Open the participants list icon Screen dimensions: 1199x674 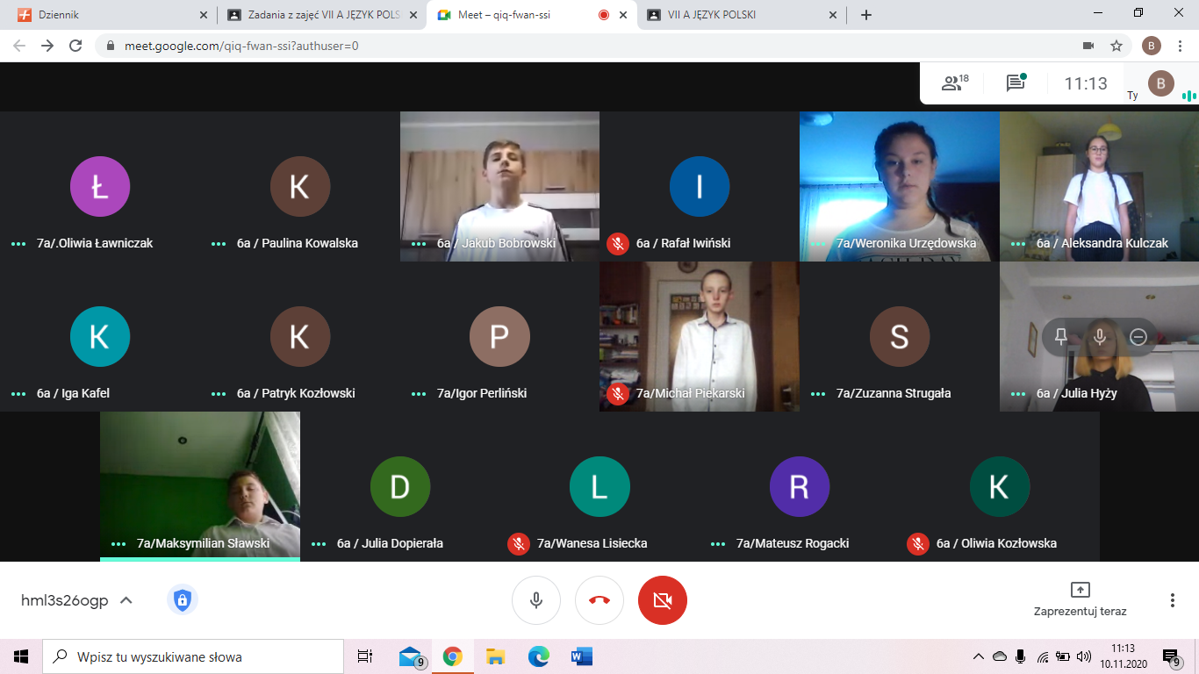pos(954,83)
